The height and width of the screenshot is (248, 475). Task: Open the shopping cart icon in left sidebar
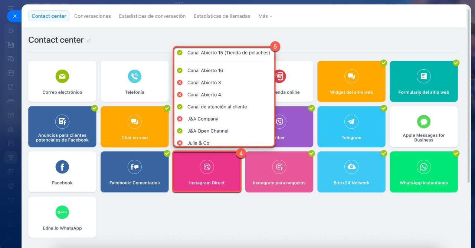11,200
